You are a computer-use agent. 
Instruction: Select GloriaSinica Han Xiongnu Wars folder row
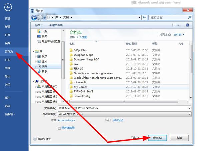[129, 73]
